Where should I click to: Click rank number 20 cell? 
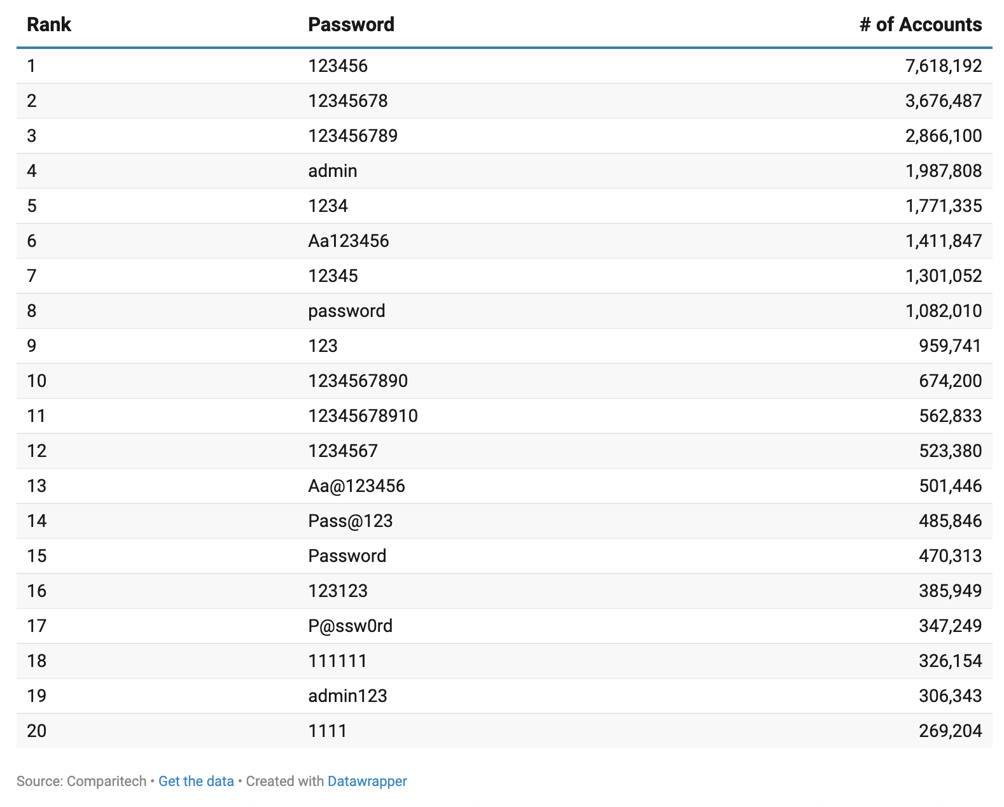click(37, 731)
